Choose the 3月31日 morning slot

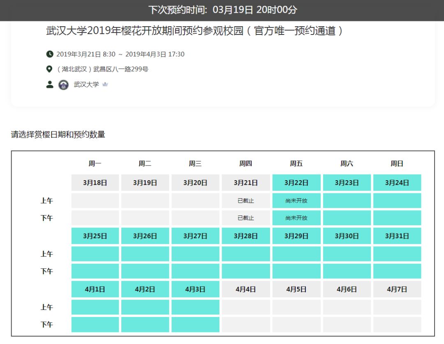(397, 254)
